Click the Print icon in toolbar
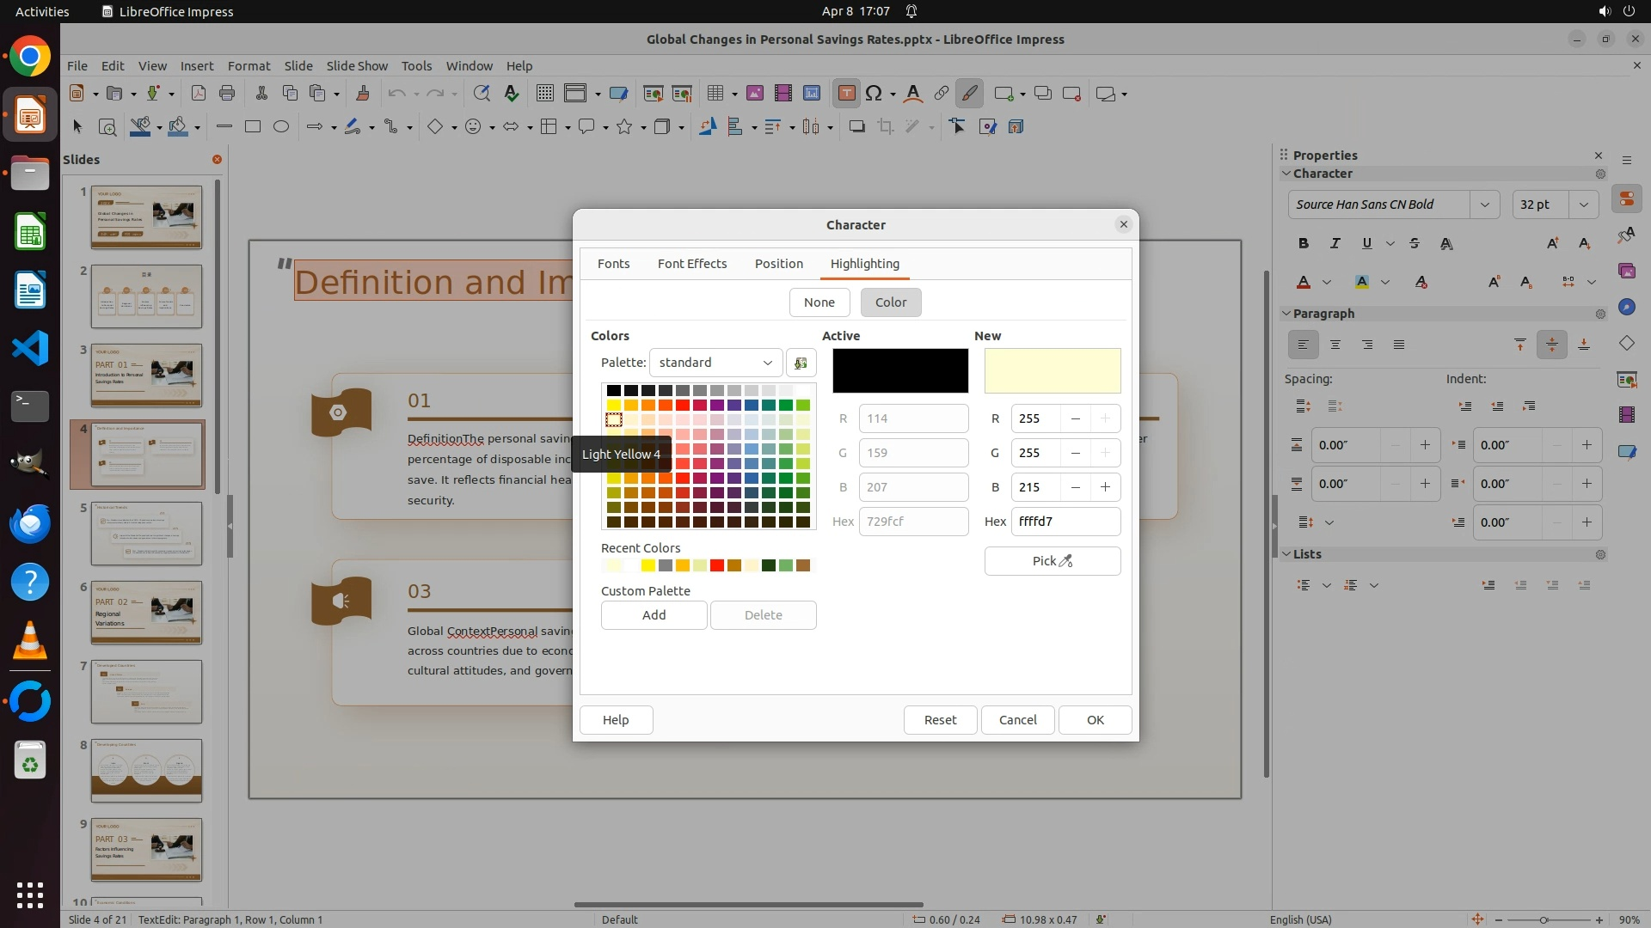 tap(227, 94)
